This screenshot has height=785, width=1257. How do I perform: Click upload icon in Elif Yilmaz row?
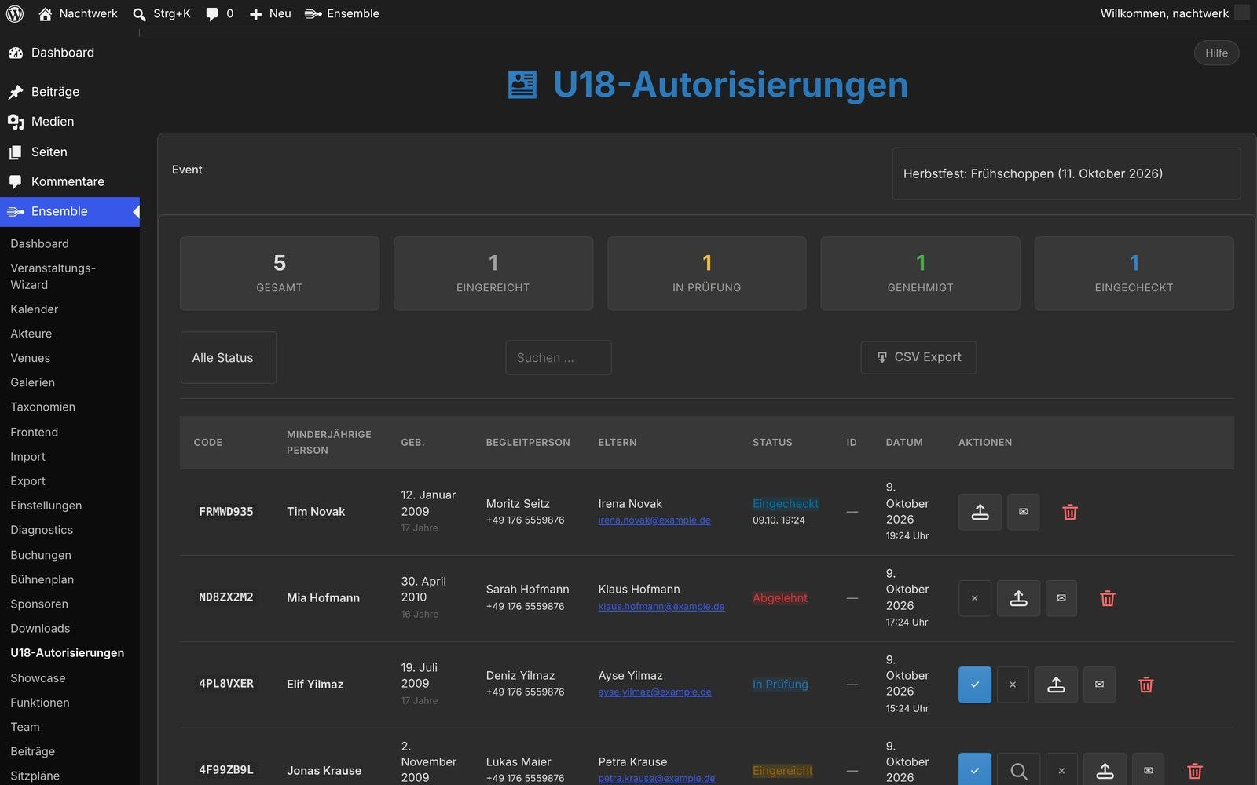tap(1056, 685)
